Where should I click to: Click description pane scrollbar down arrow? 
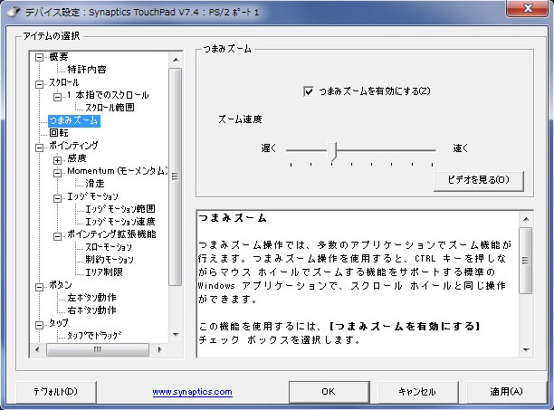tap(526, 349)
